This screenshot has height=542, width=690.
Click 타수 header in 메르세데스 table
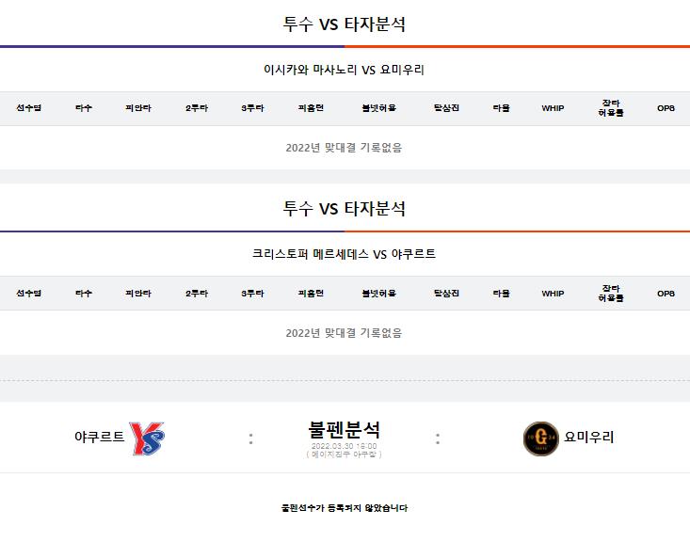[x=84, y=294]
